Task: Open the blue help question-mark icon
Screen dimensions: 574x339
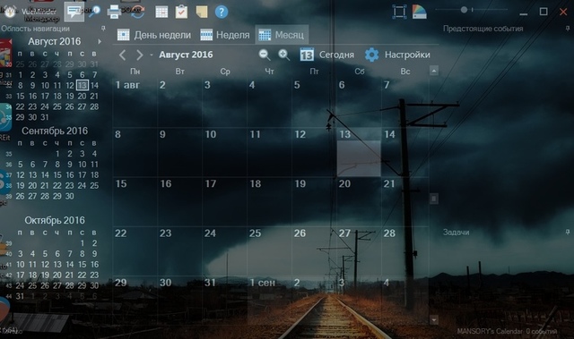Action: pyautogui.click(x=222, y=12)
